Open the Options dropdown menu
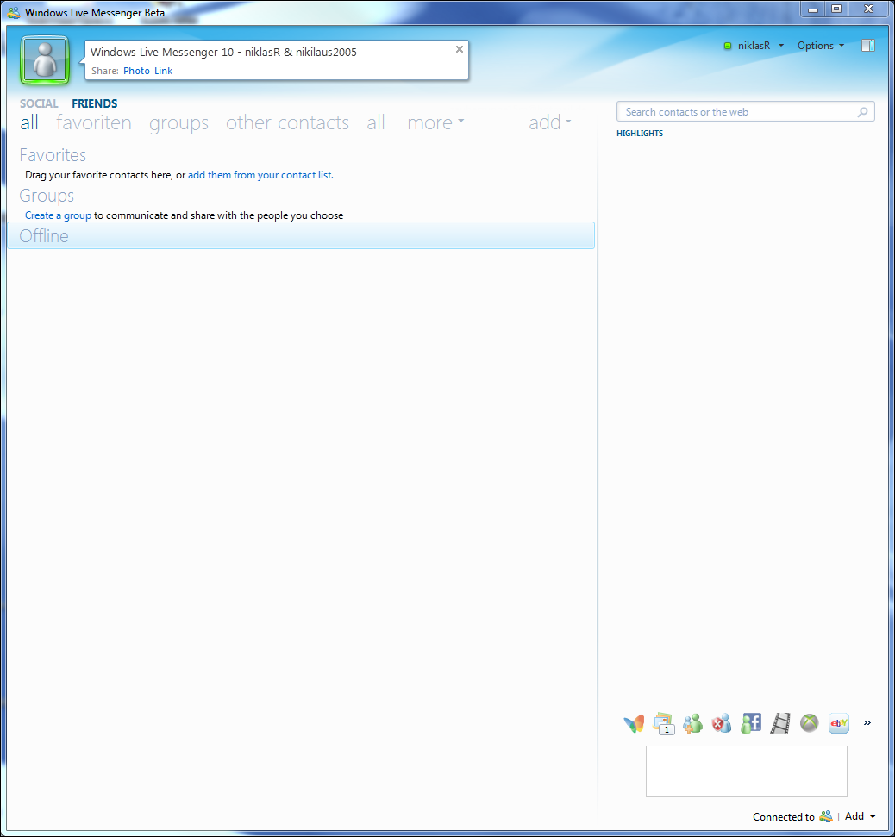Screen dimensions: 895x837 tap(821, 46)
